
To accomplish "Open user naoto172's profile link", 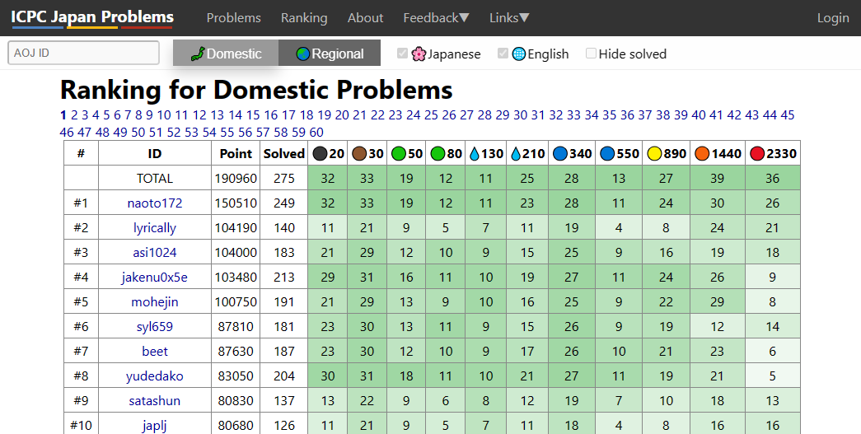I will point(155,203).
